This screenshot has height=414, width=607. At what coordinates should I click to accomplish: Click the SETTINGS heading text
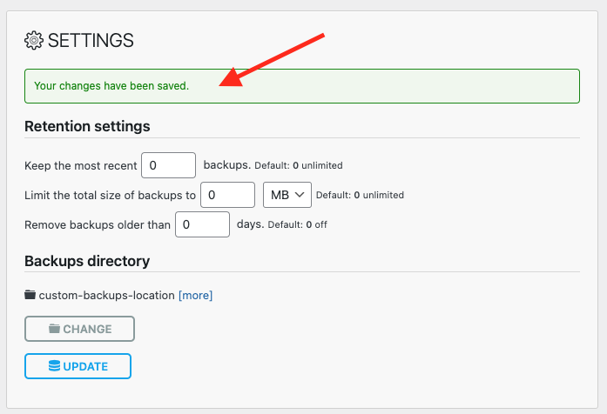point(91,40)
